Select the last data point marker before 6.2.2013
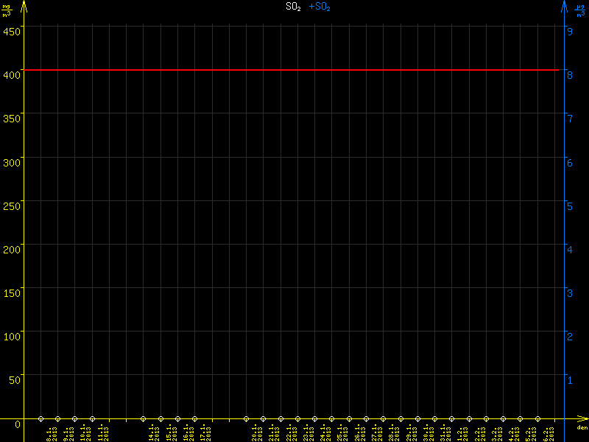589x442 pixels. 537,418
